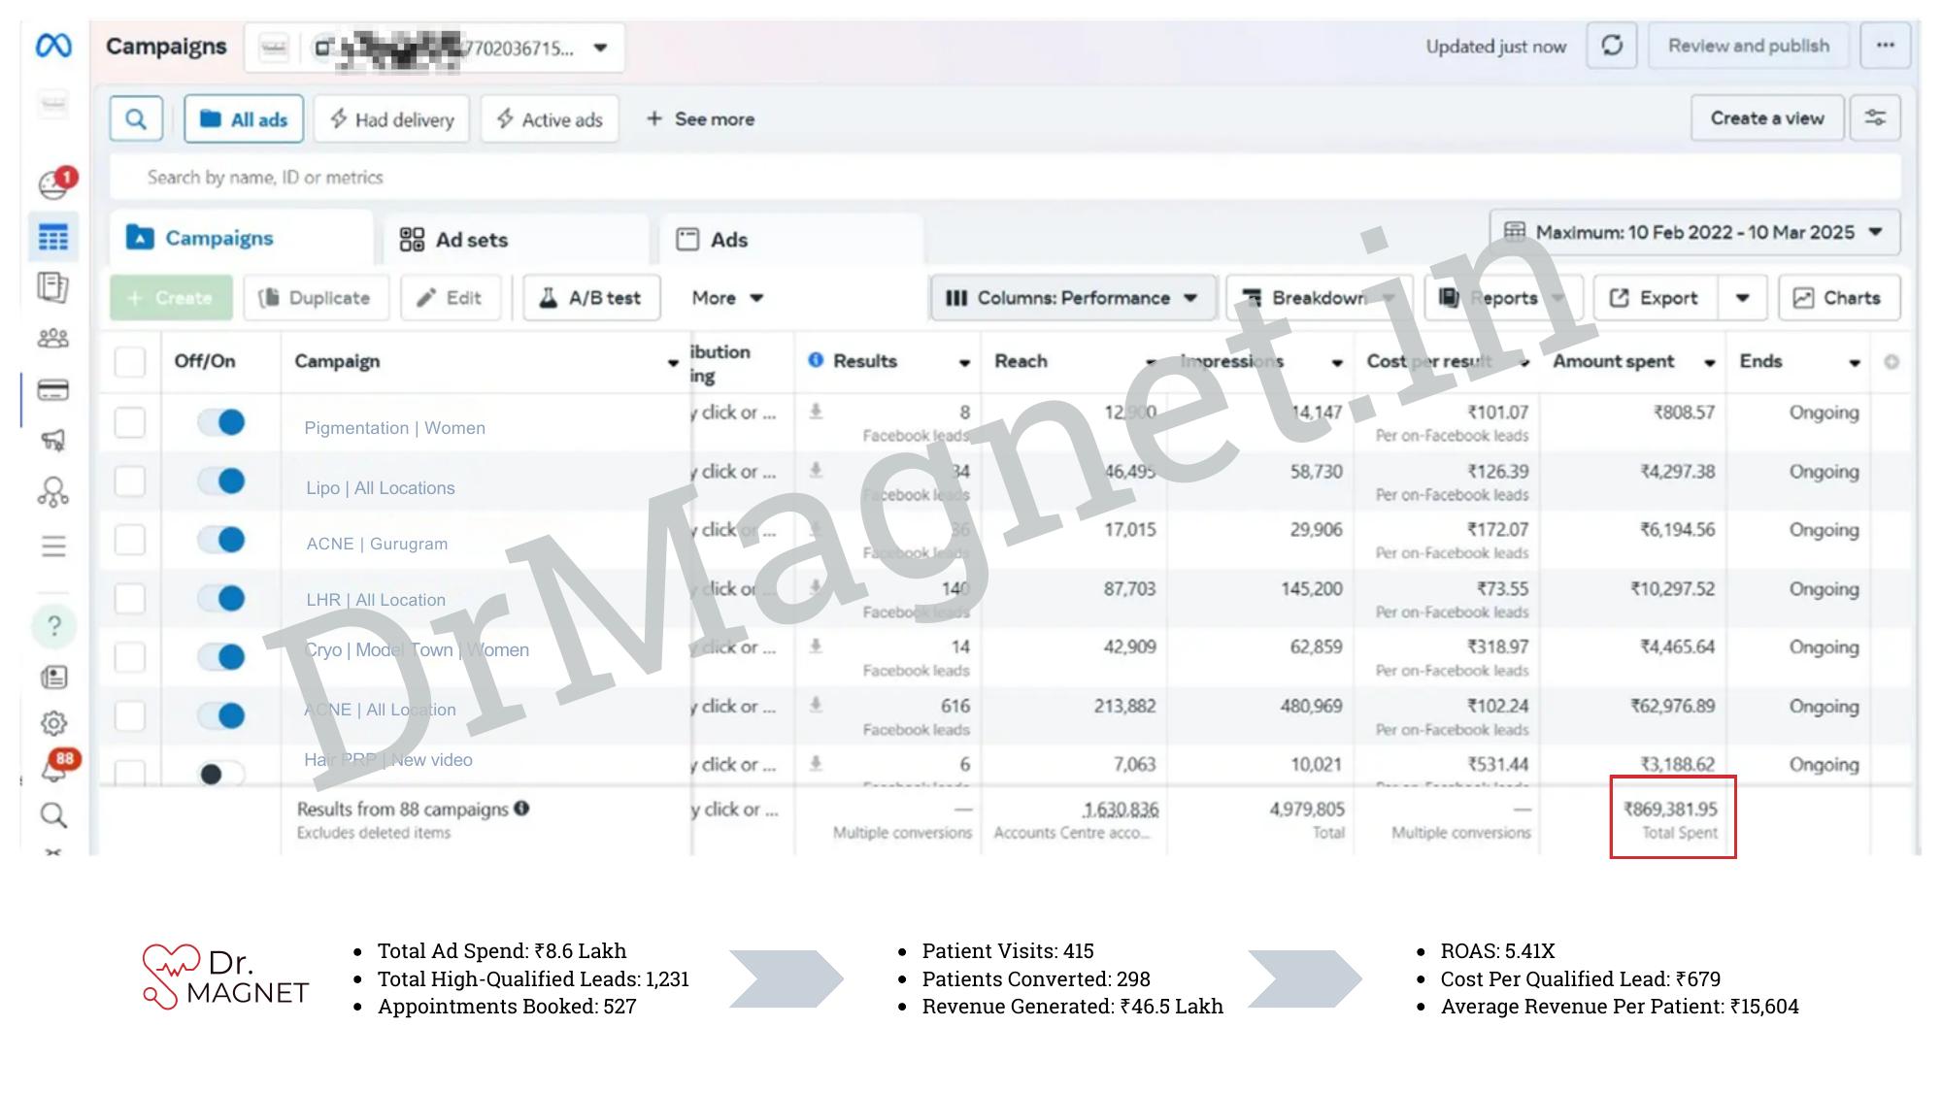
Task: Open the Reports dropdown
Action: pyautogui.click(x=1503, y=298)
